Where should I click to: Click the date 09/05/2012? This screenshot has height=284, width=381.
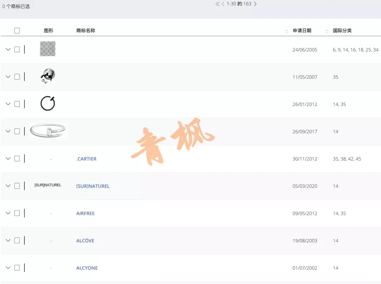305,214
